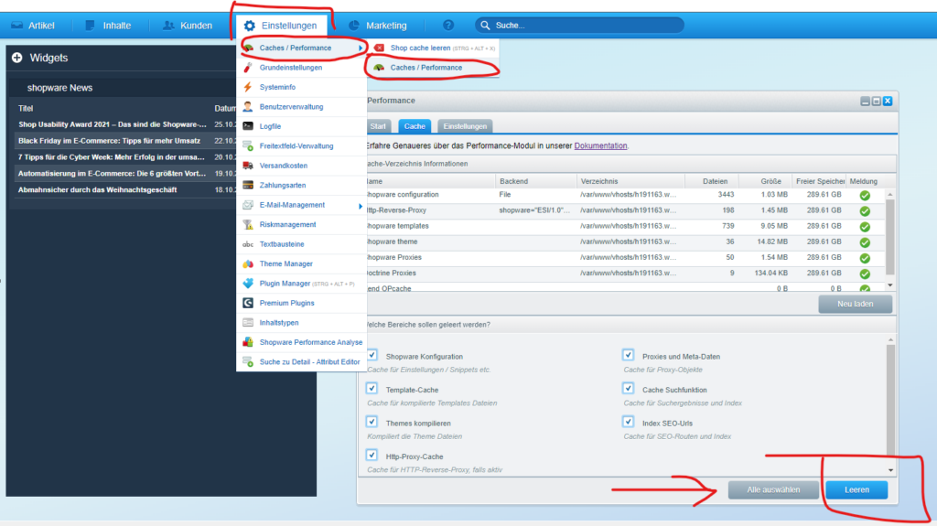Click the Versandkosten truck icon
This screenshot has width=937, height=526.
click(248, 166)
